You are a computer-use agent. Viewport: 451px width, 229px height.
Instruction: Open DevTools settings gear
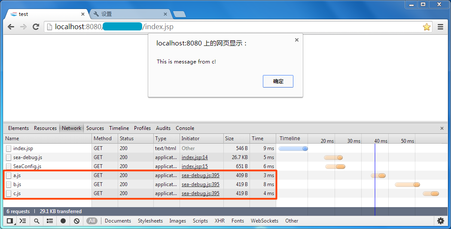(x=440, y=221)
